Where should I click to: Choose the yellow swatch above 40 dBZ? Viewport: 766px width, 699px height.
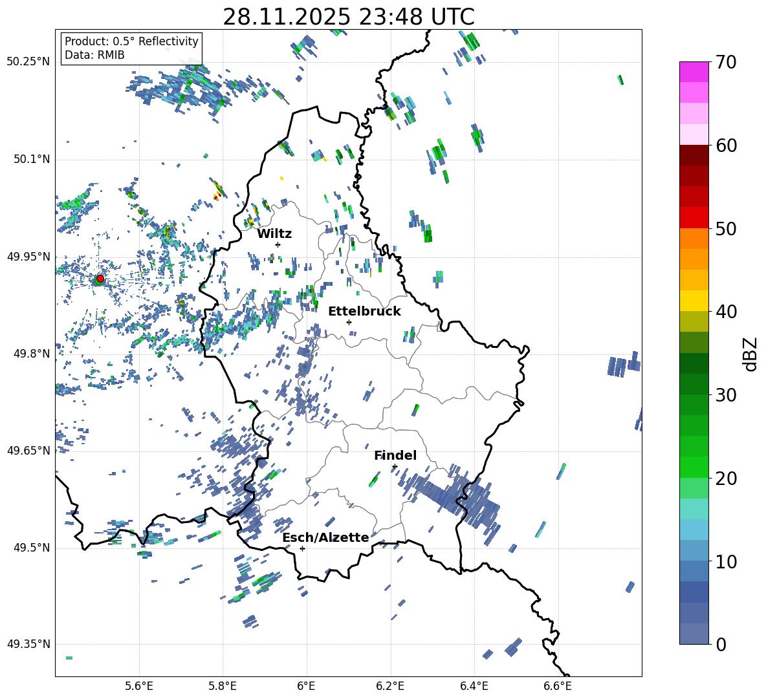click(x=694, y=301)
